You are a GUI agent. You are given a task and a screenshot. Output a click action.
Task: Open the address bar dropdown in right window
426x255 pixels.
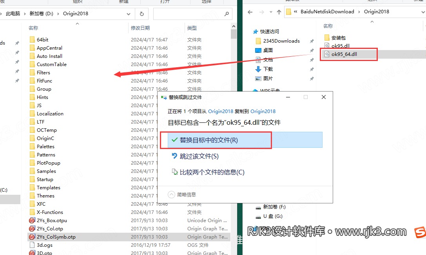(423, 12)
